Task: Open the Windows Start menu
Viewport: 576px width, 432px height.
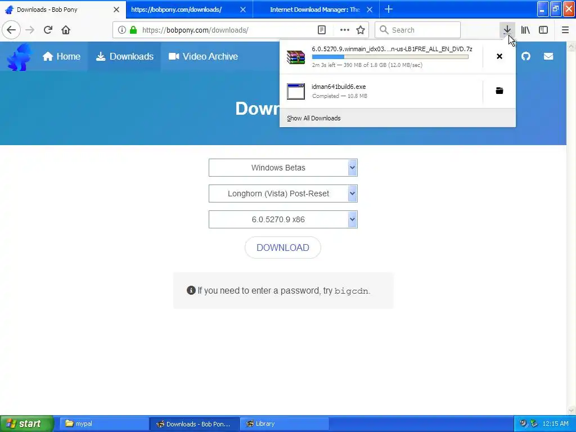Action: [27, 424]
